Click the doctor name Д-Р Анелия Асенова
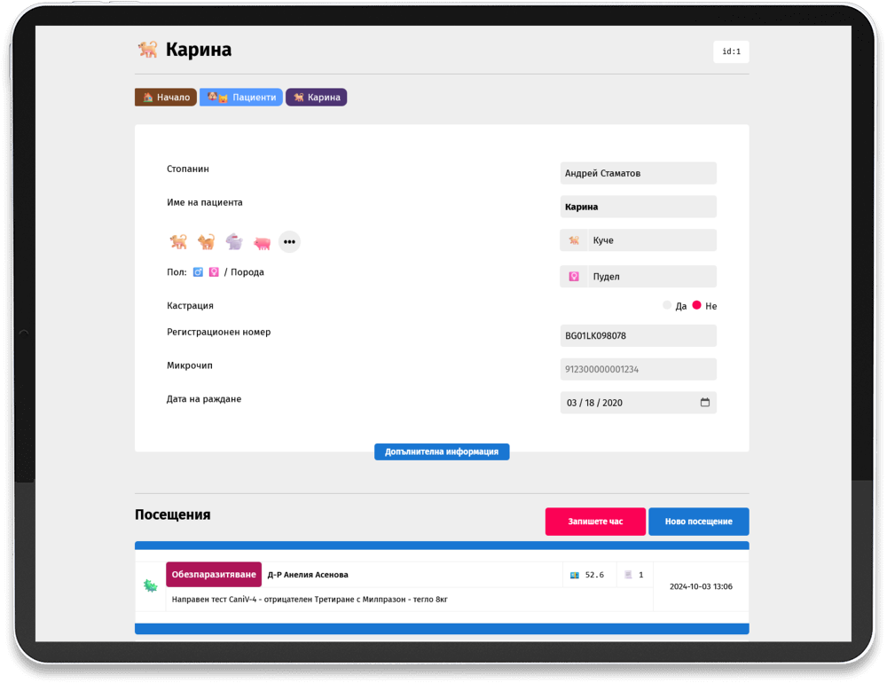This screenshot has width=887, height=683. (308, 575)
